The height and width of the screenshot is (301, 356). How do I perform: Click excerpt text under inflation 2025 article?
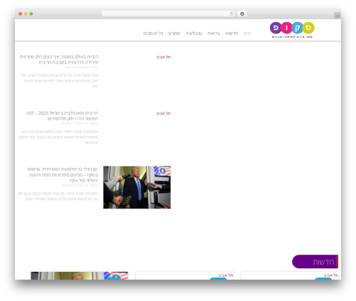point(58,137)
